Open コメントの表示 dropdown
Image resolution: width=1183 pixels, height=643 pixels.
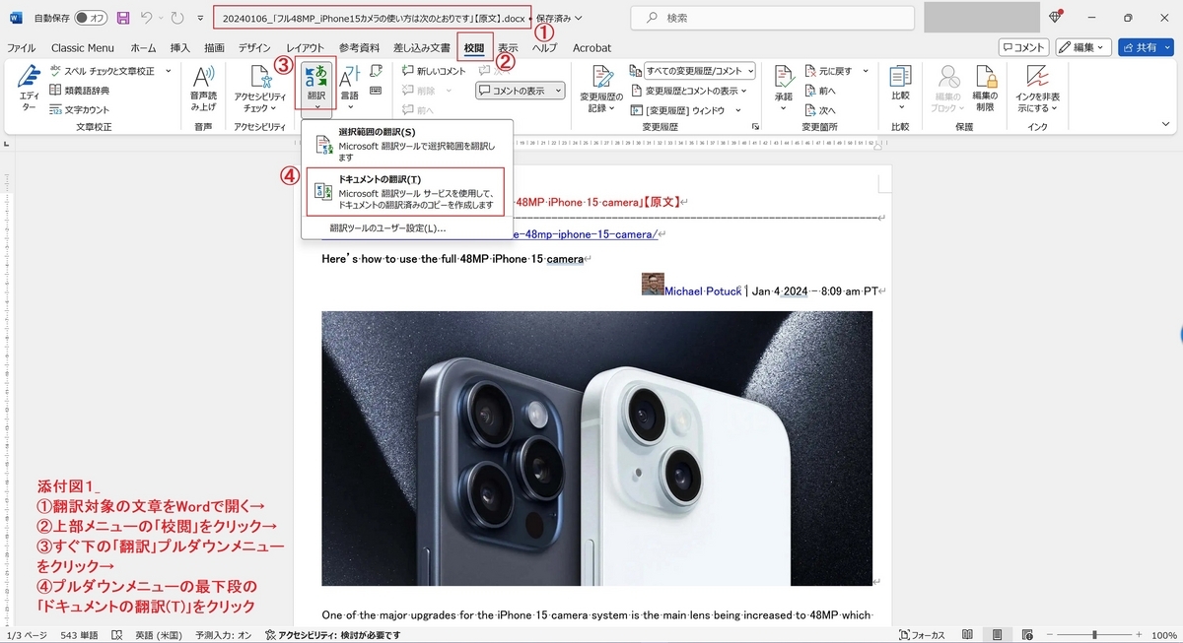click(521, 91)
